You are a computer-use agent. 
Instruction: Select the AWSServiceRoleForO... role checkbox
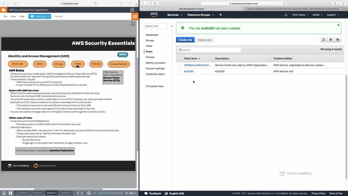click(x=179, y=65)
